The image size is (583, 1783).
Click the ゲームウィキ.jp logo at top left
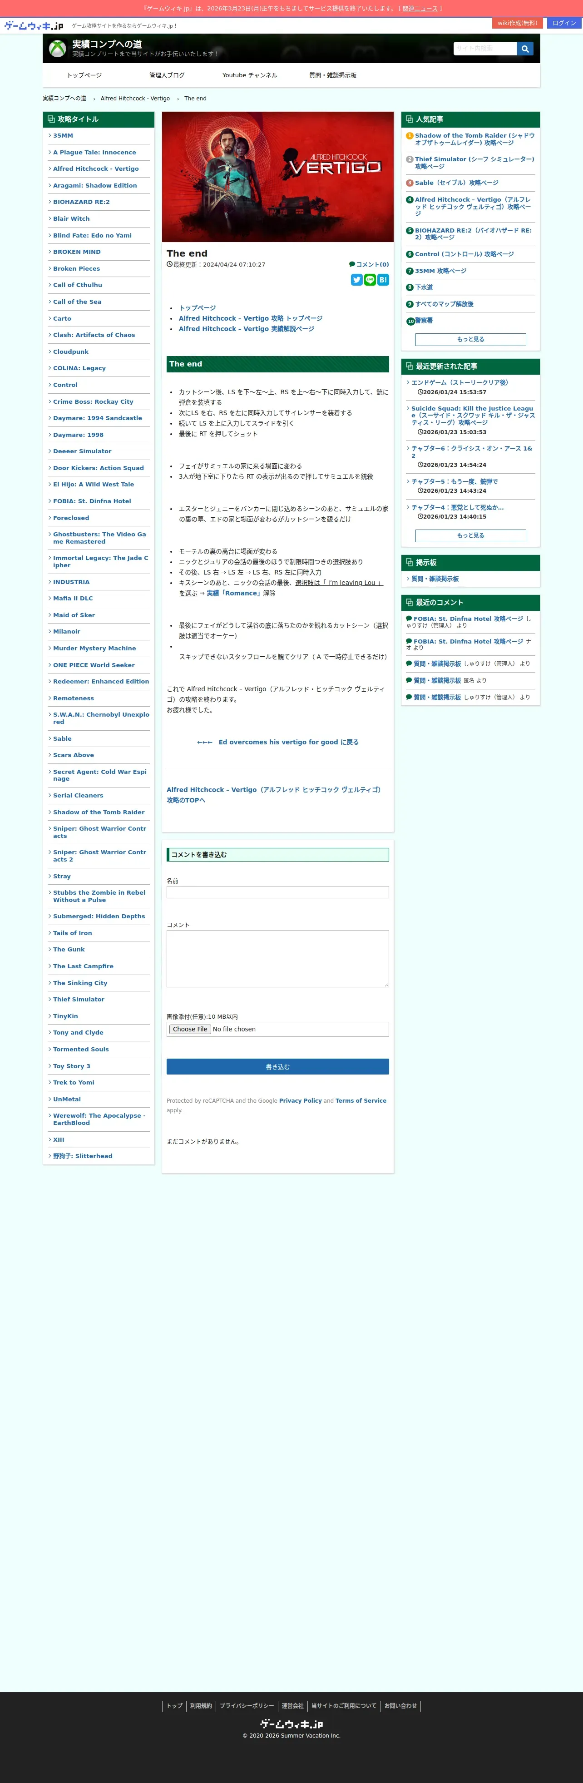(x=33, y=25)
